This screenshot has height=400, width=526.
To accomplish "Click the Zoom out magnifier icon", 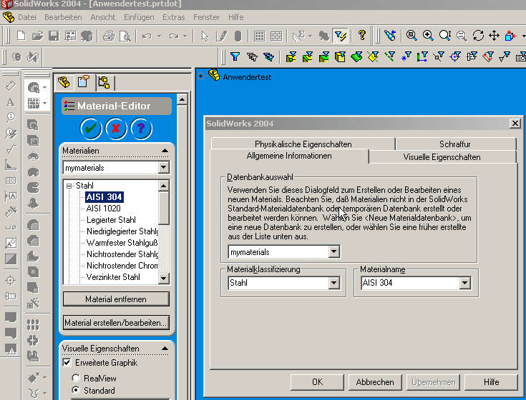I will (462, 36).
